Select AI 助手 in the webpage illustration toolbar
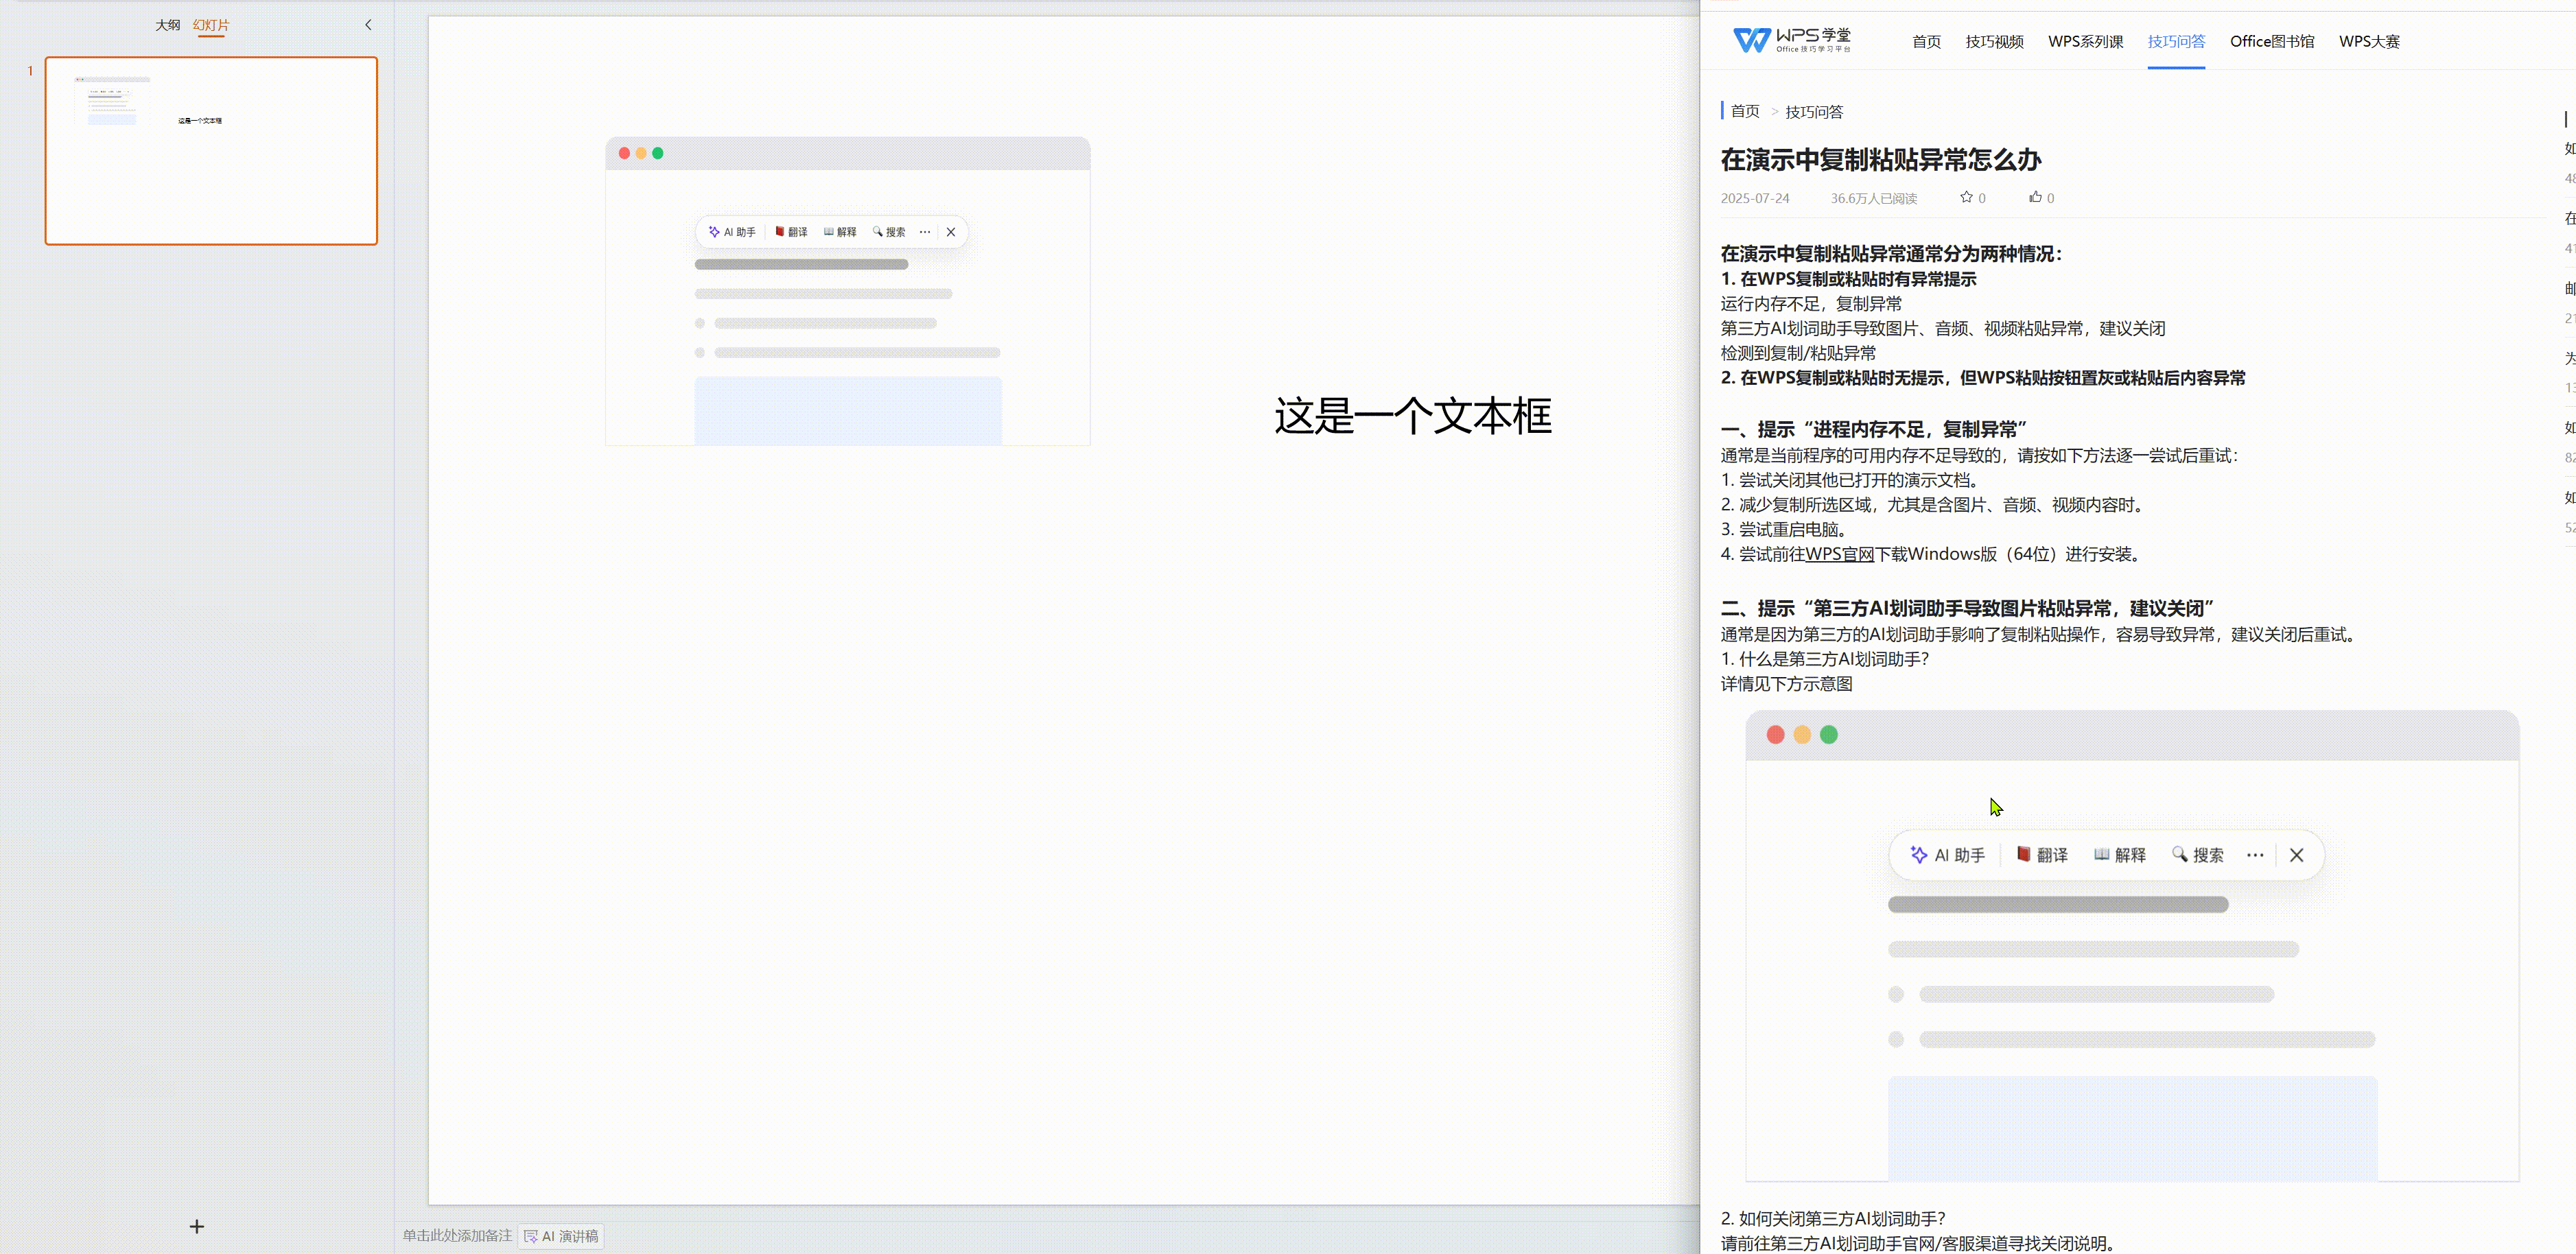Viewport: 2576px width, 1254px height. coord(1947,855)
